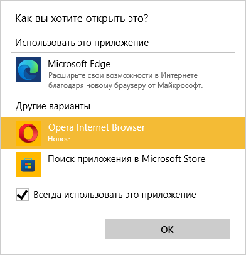This screenshot has width=246, height=255.
Task: Choose the 'Microsoft Edge' app name
Action: click(79, 64)
